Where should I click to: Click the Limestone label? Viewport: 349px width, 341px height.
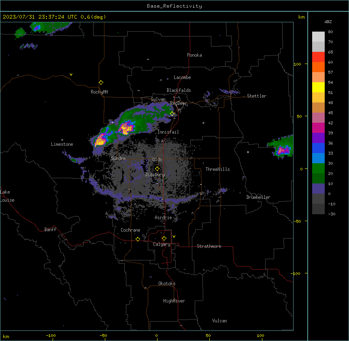62,144
